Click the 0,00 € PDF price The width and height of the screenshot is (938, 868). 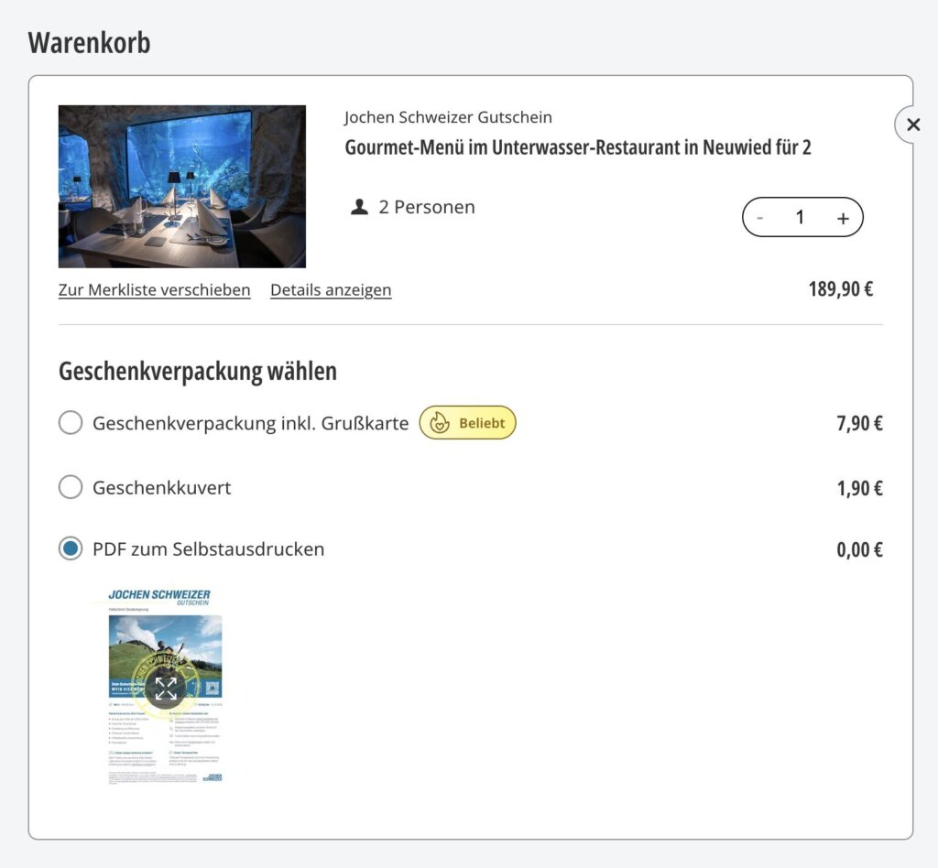click(859, 549)
